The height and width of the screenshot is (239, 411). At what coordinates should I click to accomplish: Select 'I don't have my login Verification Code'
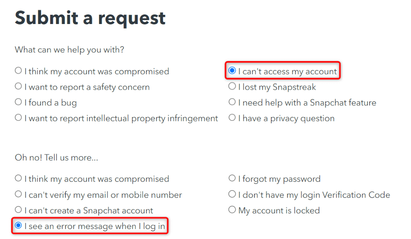232,195
